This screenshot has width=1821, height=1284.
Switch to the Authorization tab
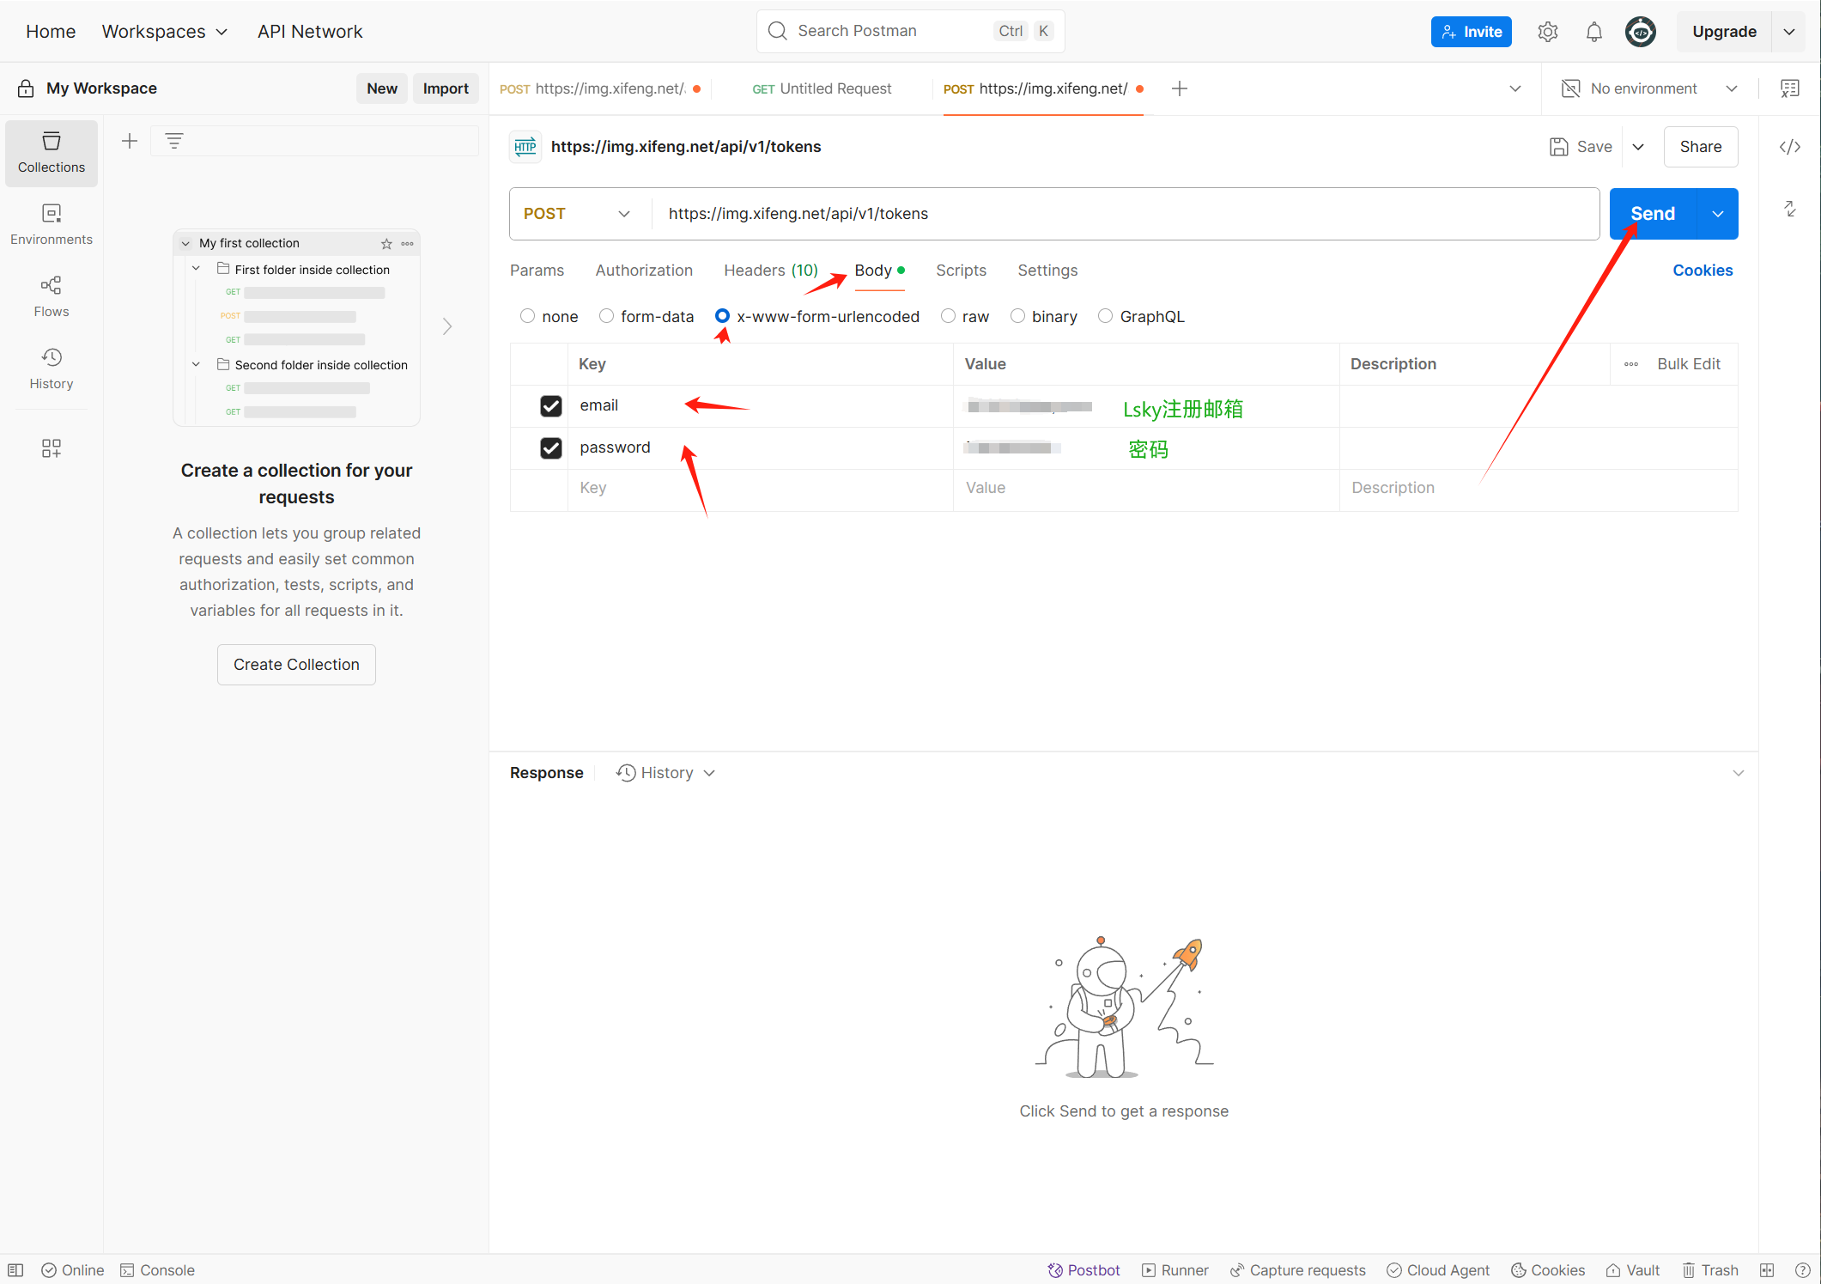pyautogui.click(x=644, y=271)
